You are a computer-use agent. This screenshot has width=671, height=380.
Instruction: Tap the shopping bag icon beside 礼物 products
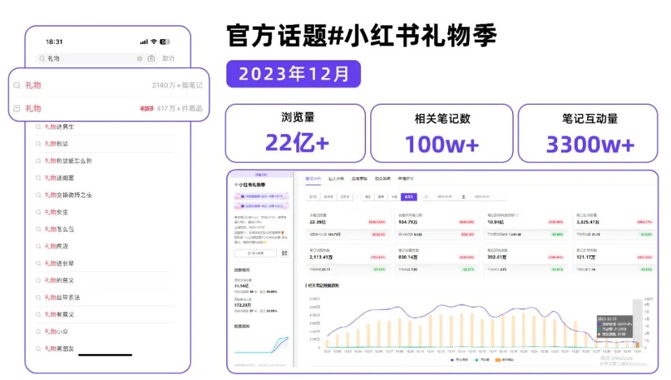pyautogui.click(x=17, y=108)
